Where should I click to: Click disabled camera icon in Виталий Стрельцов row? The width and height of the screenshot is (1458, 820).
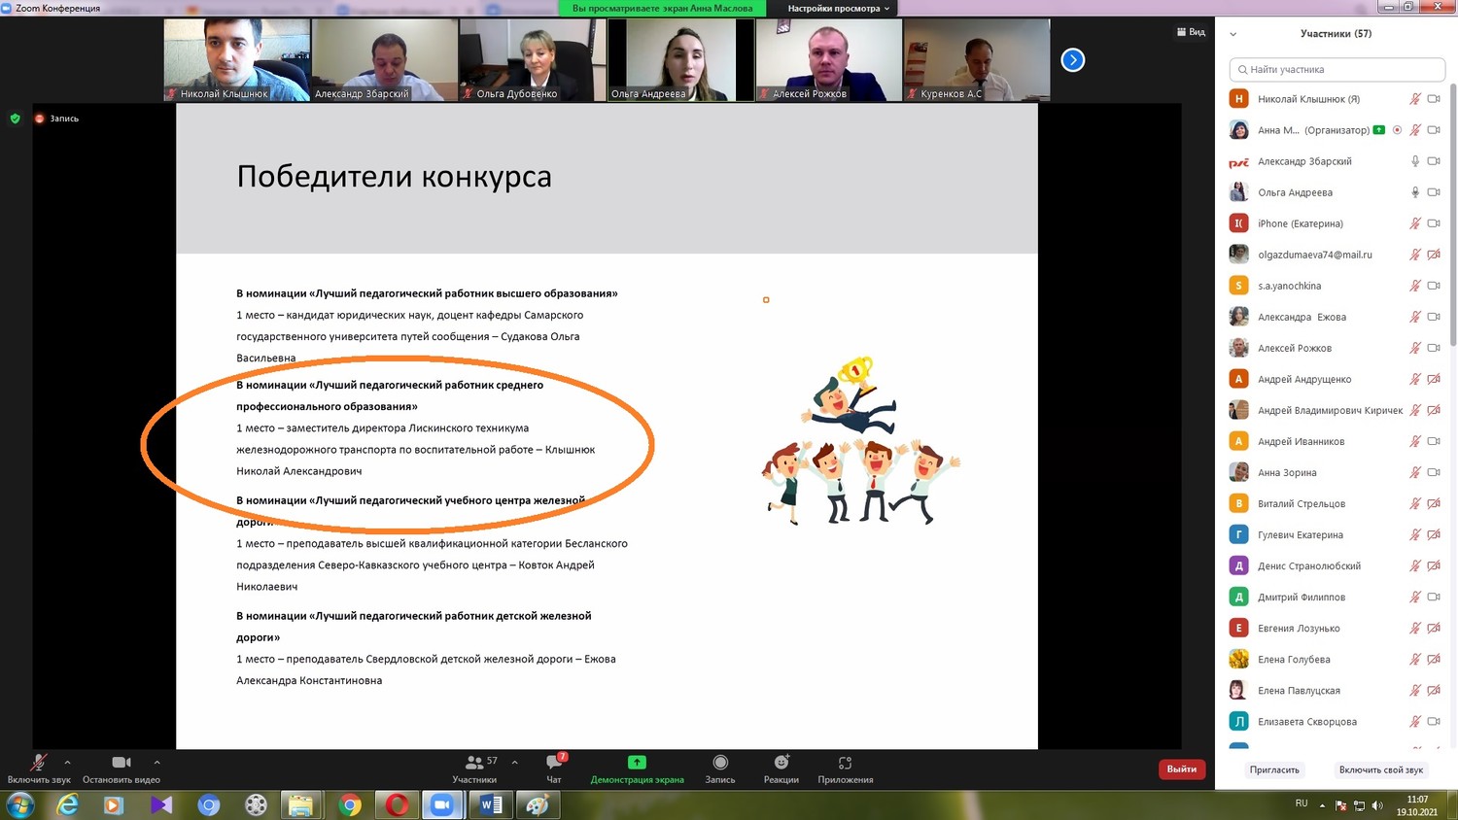pos(1434,503)
